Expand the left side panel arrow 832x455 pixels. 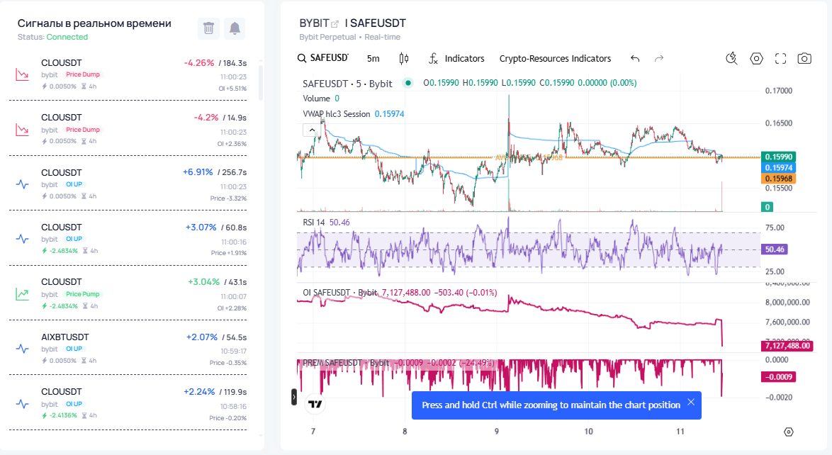click(x=294, y=397)
